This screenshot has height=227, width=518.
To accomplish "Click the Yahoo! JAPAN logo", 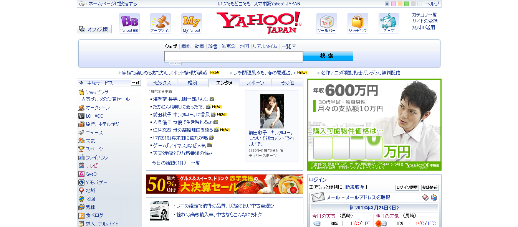I will (259, 23).
